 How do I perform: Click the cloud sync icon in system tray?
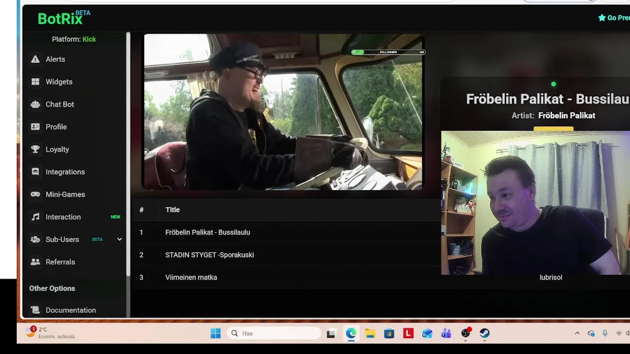click(591, 333)
